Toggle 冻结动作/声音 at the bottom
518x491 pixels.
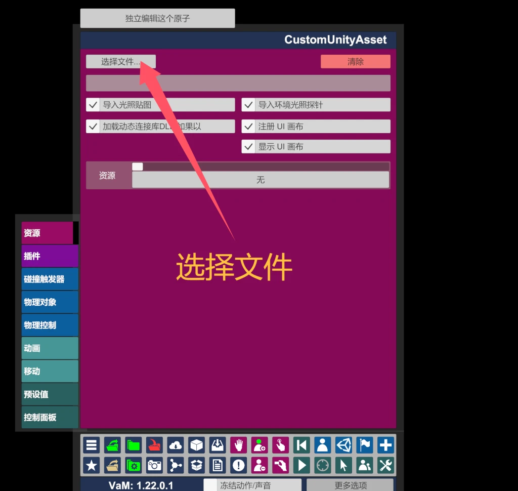(210, 484)
